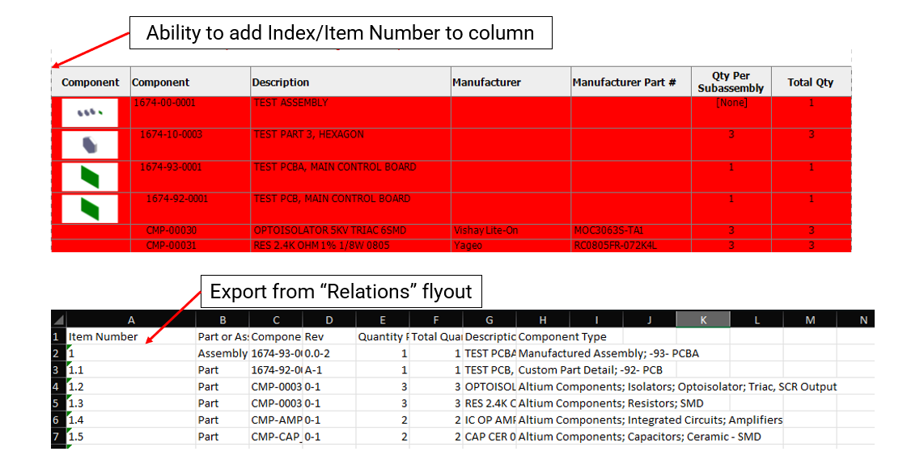Screen dimensions: 924x460
Task: Open thumbnail for 1674-92-0001 PCB row
Action: pos(90,208)
